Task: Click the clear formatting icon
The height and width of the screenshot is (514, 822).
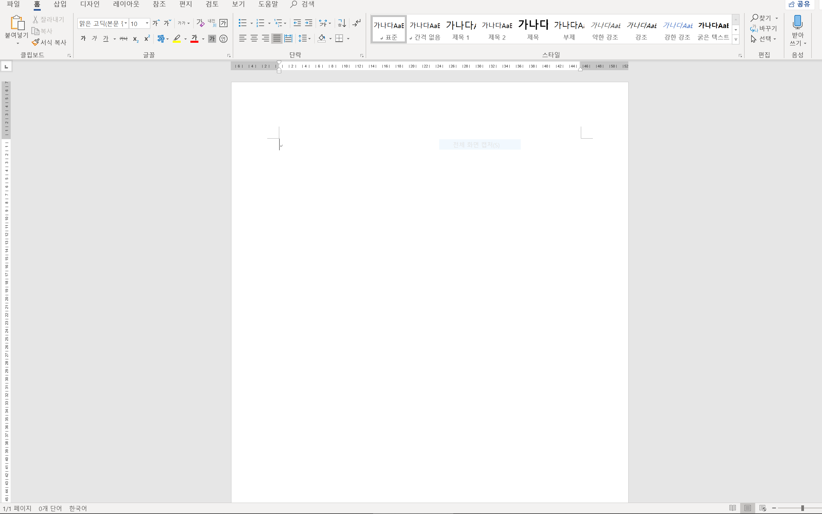Action: pos(200,23)
